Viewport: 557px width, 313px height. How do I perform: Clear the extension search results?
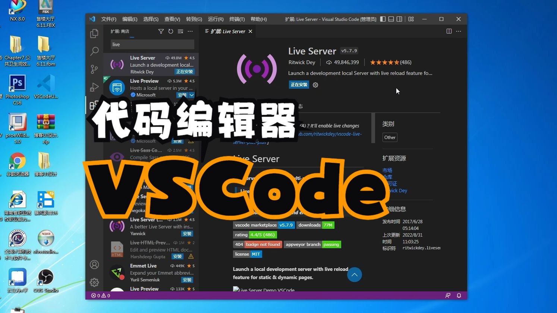click(x=180, y=31)
